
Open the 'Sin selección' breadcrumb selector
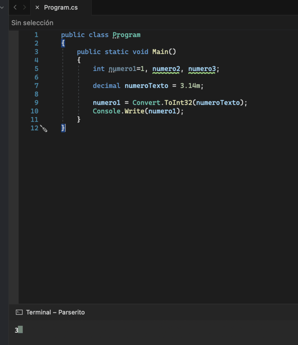[32, 23]
